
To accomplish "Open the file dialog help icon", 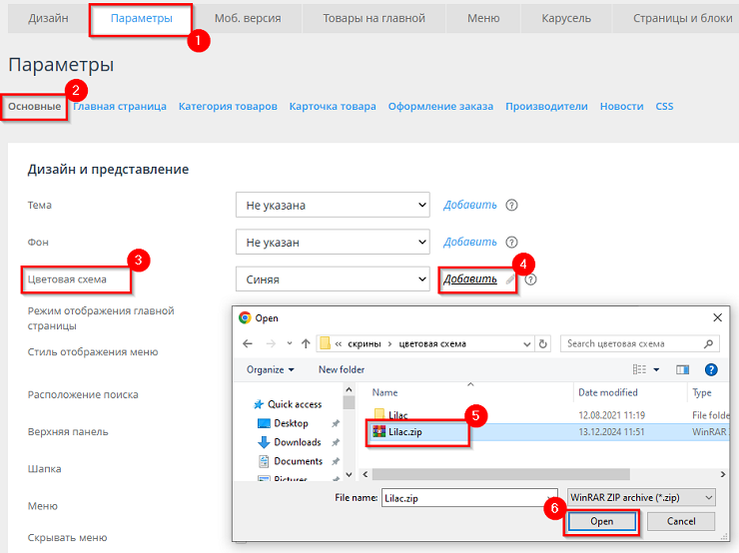I will click(712, 369).
